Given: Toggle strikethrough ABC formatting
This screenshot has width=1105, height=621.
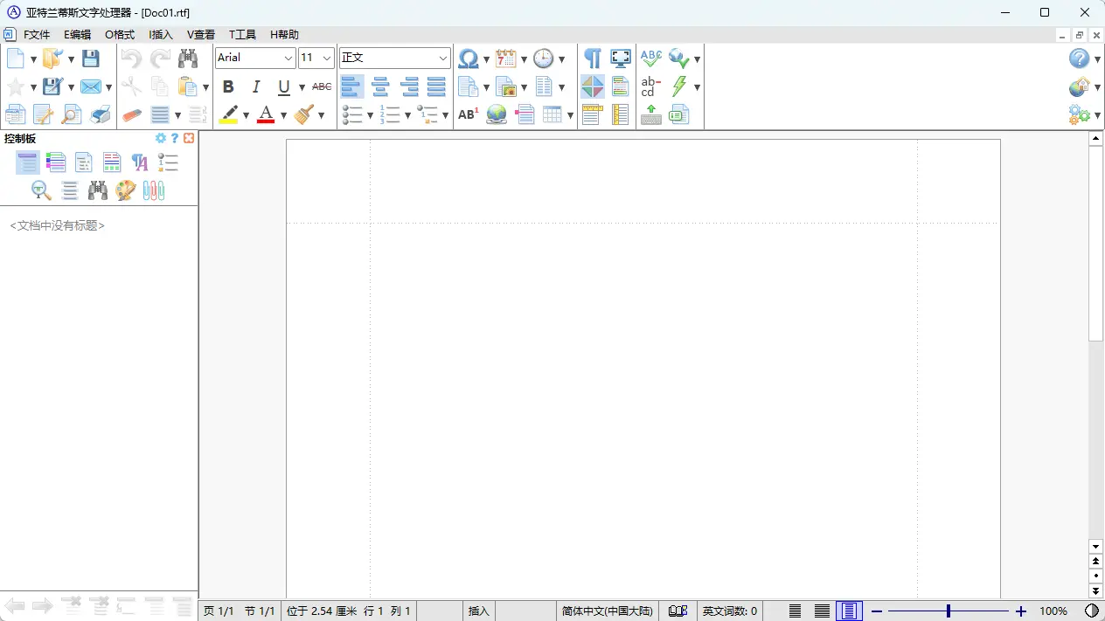Looking at the screenshot, I should pyautogui.click(x=322, y=86).
